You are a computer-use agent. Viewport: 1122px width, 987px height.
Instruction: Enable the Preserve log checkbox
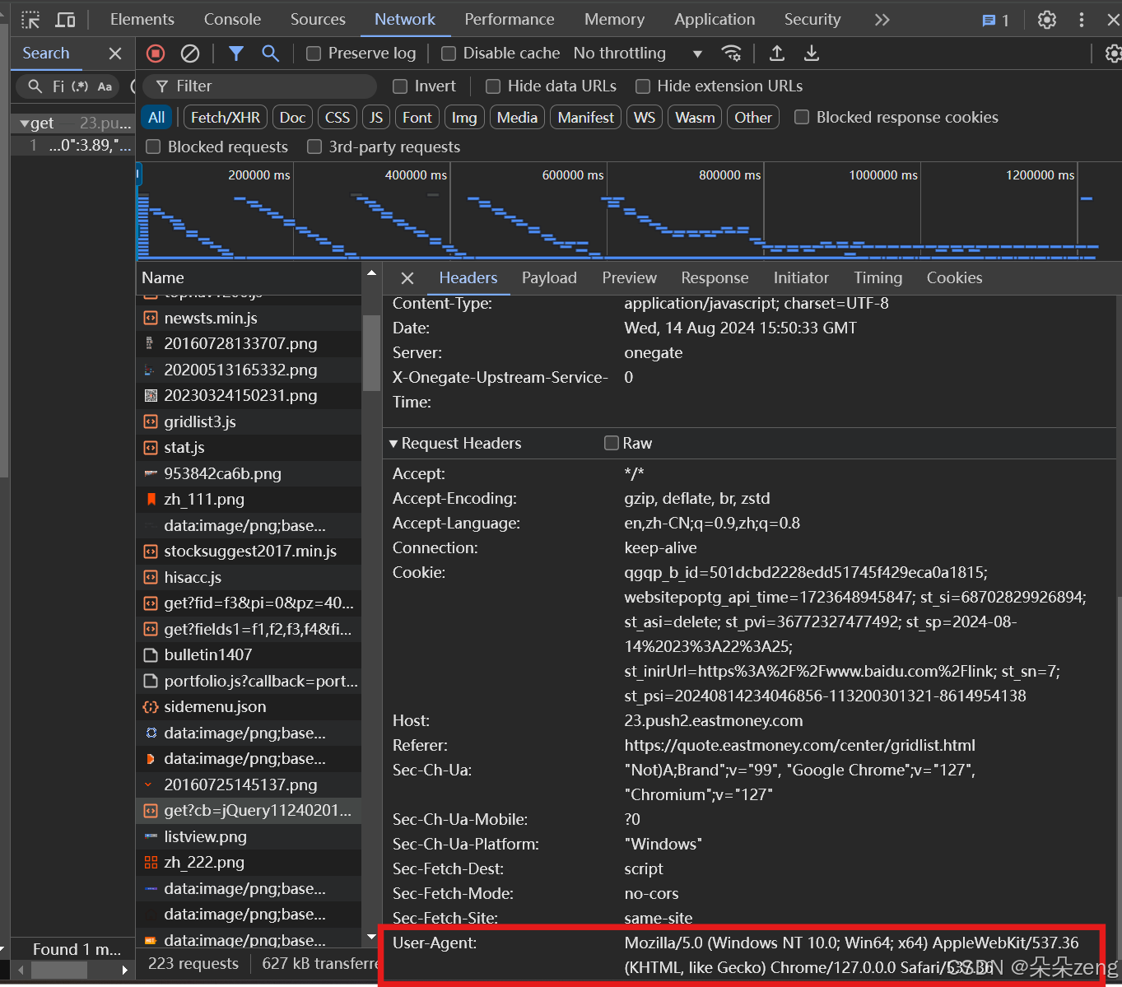[314, 54]
